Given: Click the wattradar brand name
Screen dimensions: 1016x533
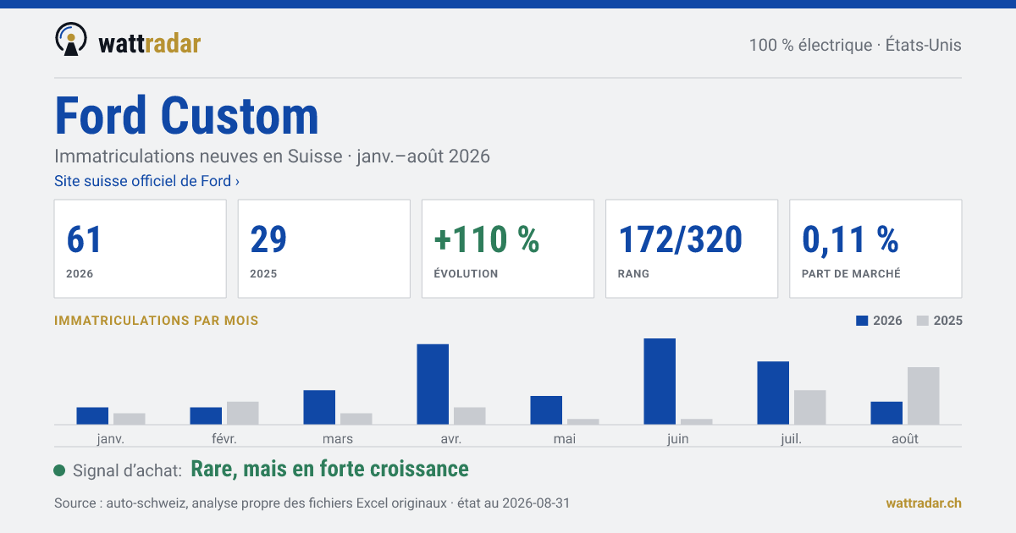Looking at the screenshot, I should point(150,43).
